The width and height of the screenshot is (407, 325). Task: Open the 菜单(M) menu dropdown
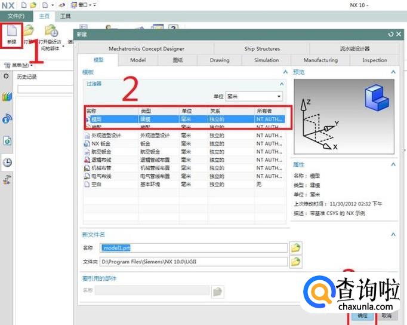[18, 65]
